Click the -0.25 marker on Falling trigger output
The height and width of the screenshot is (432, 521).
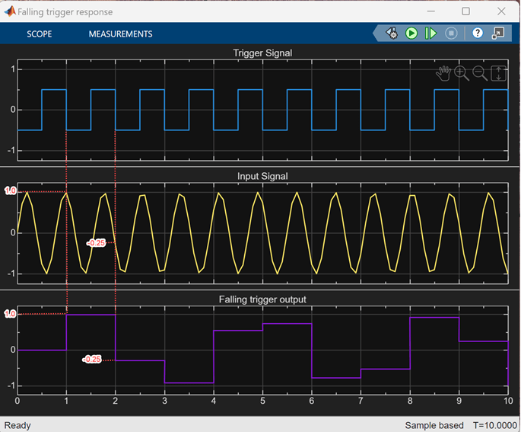tap(92, 360)
